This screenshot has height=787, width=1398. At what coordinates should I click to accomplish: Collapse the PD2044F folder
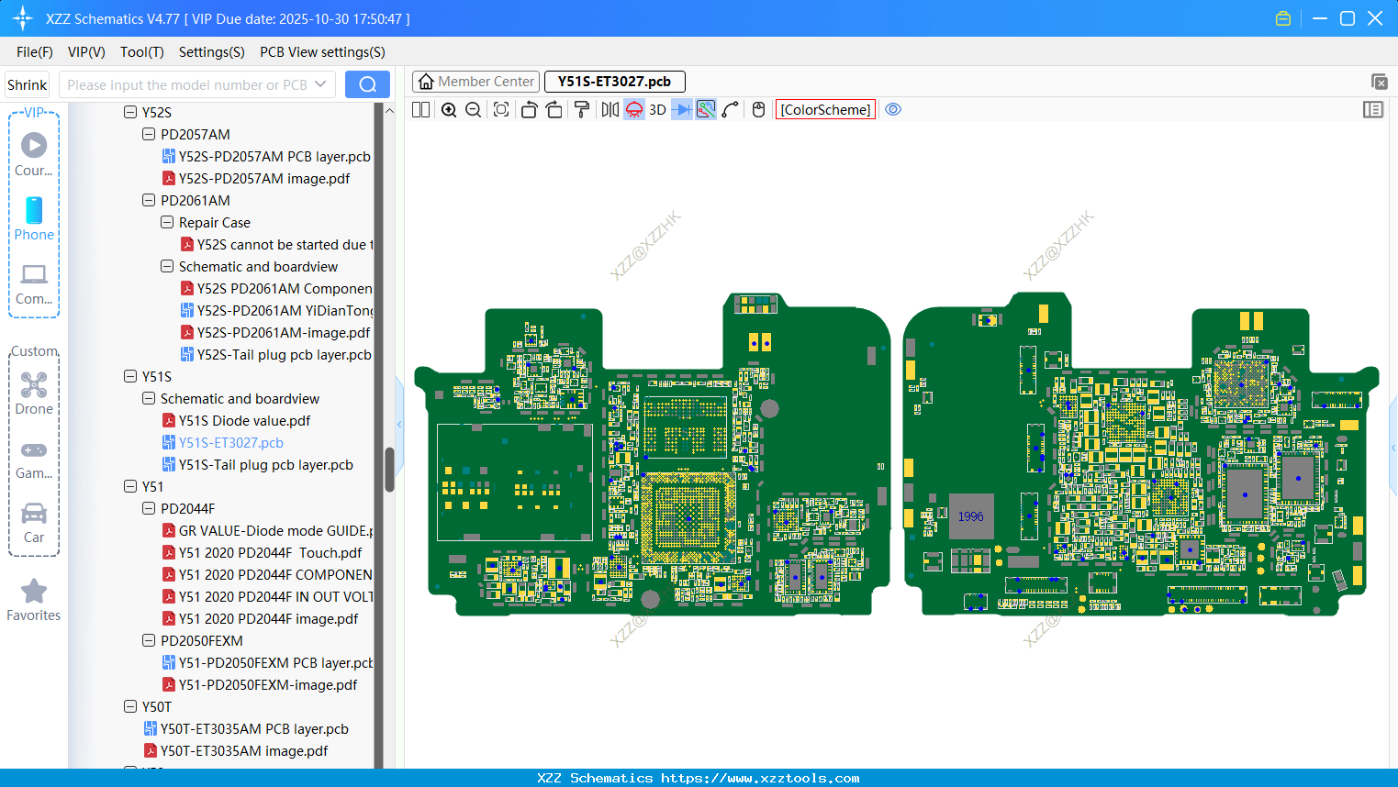coord(149,509)
